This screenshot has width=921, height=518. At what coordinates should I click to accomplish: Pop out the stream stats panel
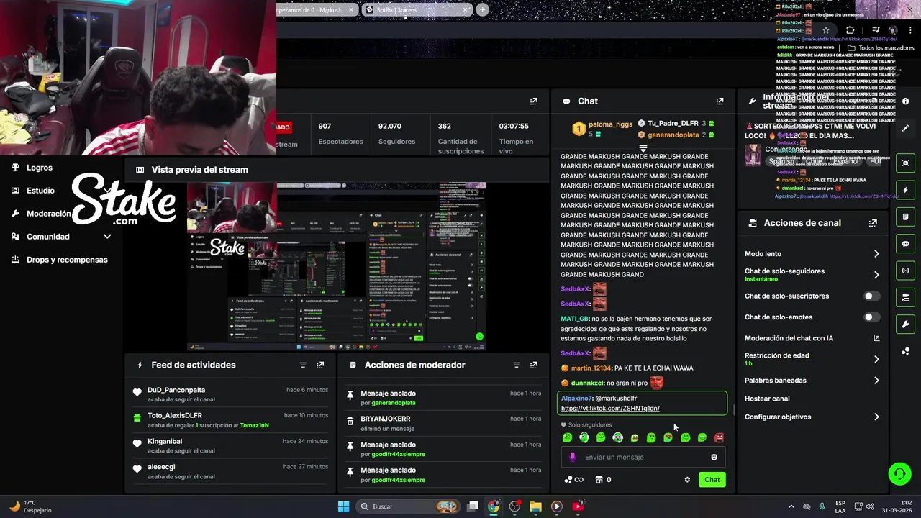point(533,101)
